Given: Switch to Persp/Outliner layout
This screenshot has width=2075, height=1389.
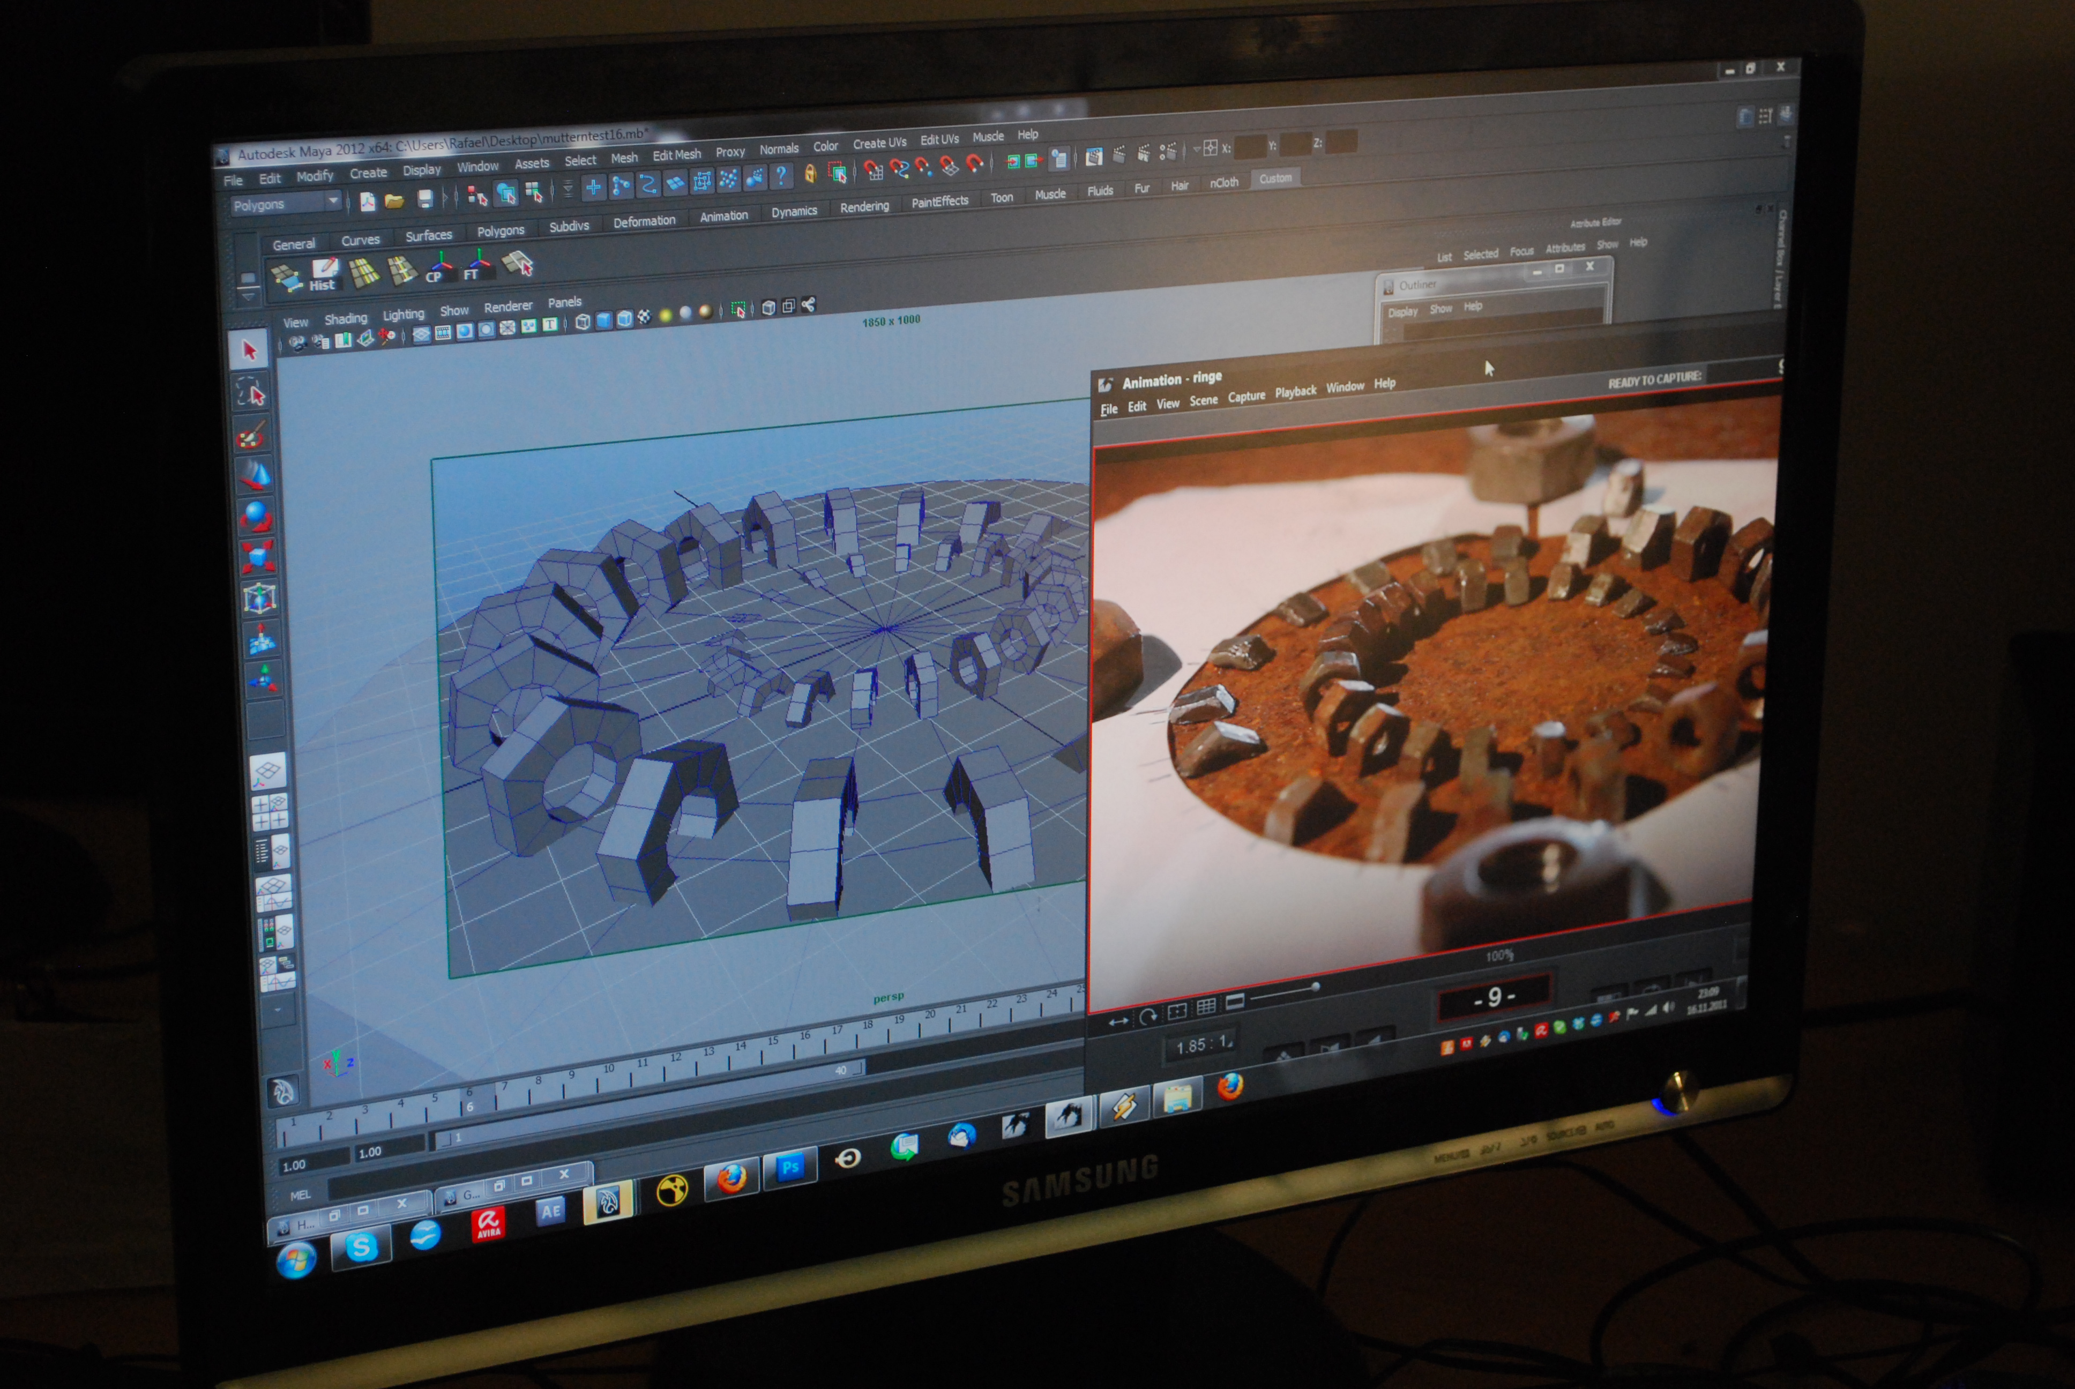Looking at the screenshot, I should (x=272, y=854).
